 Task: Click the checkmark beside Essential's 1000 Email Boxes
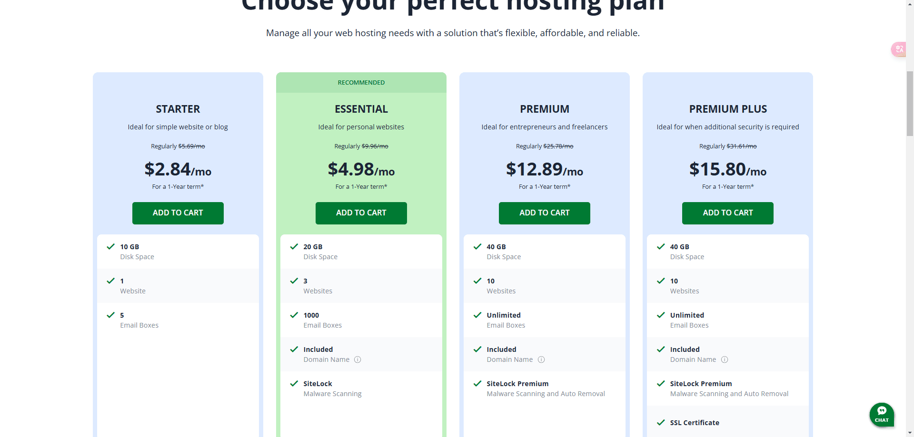click(293, 315)
